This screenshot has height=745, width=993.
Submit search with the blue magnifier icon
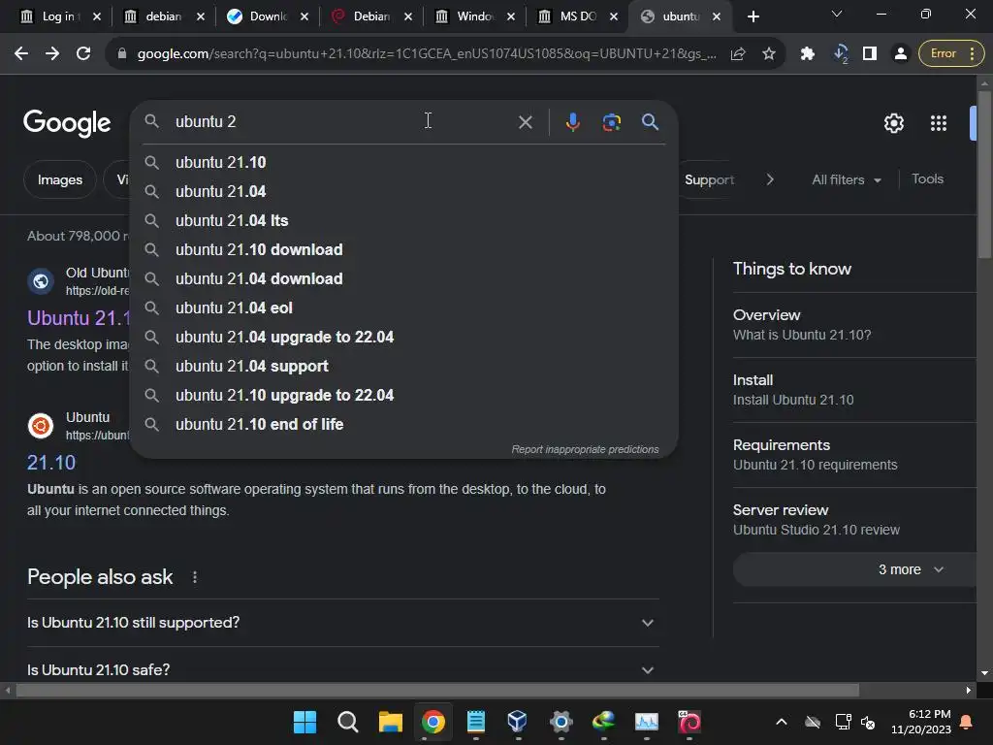tap(650, 121)
